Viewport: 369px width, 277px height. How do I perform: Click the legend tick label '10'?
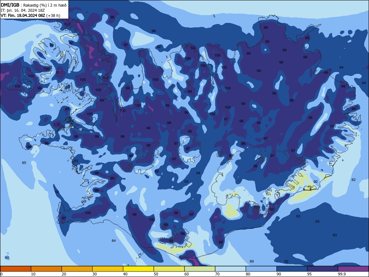coord(33,274)
